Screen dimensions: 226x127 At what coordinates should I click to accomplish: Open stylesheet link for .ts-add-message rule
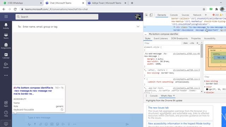tap(186, 54)
